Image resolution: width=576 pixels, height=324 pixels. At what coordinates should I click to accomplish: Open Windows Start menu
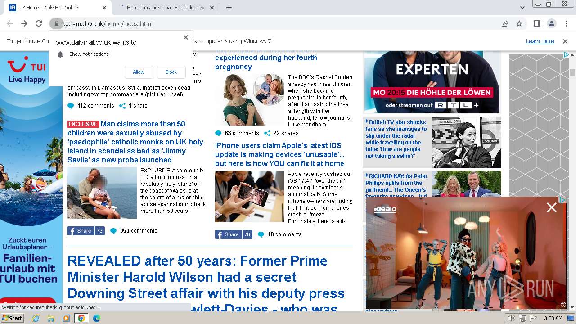tap(13, 318)
